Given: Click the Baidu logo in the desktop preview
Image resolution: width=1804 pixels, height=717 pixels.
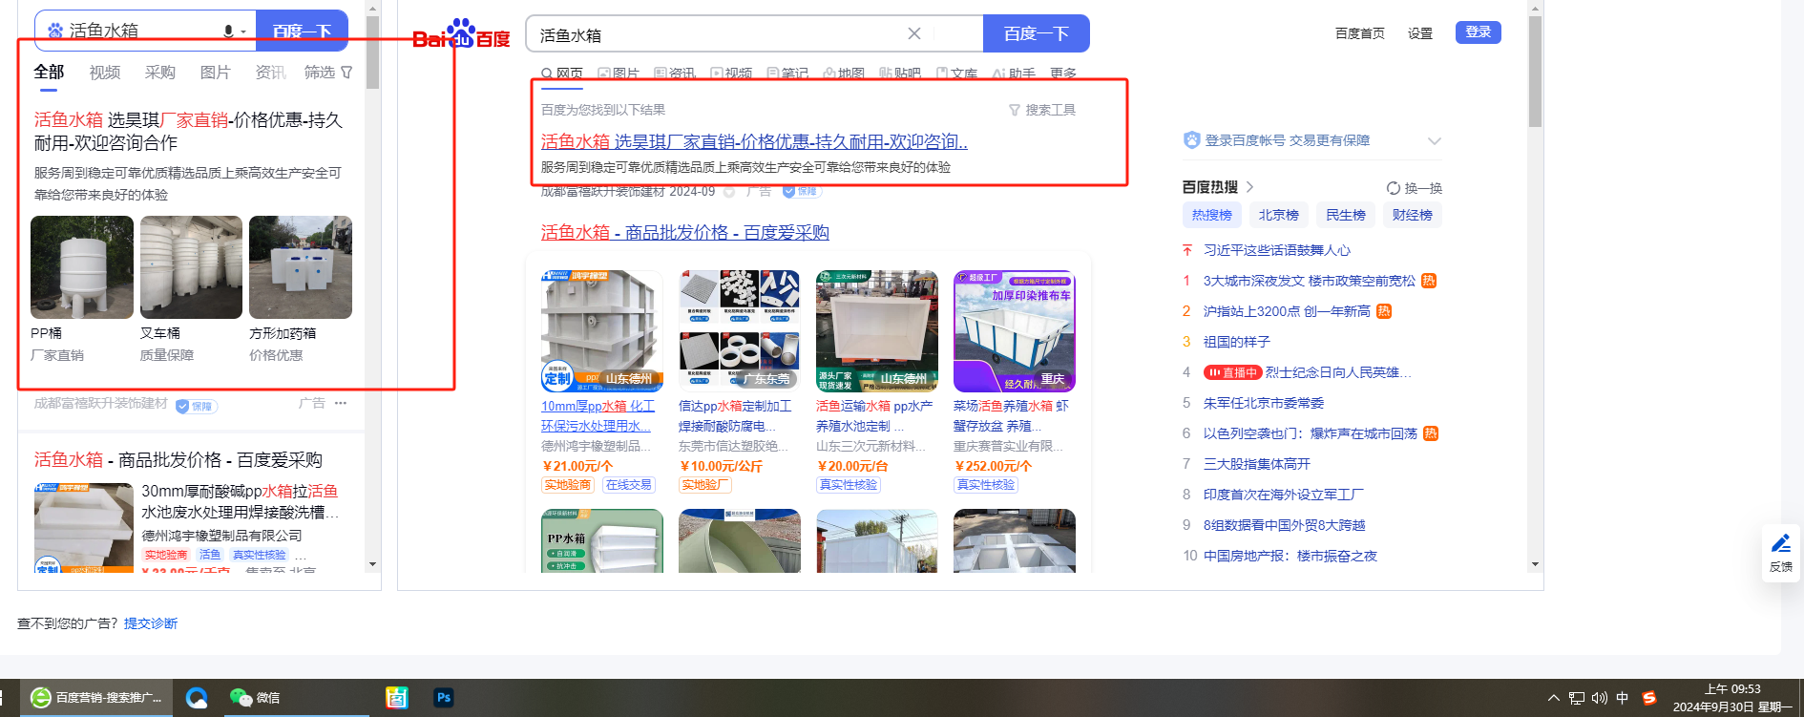Looking at the screenshot, I should click(x=462, y=34).
